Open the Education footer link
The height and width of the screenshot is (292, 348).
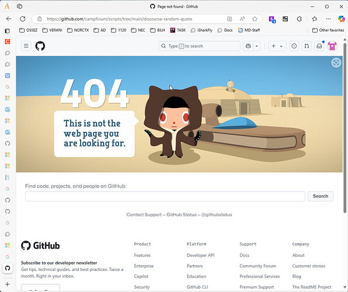point(196,276)
